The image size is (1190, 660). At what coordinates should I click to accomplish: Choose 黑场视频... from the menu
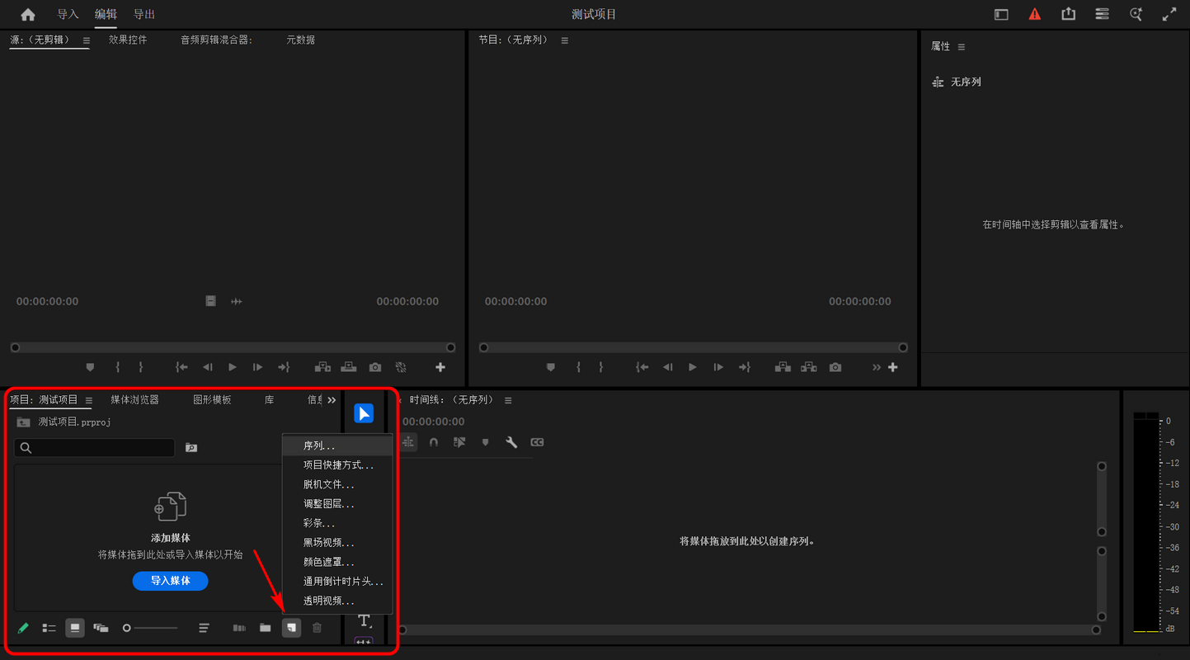pos(337,542)
